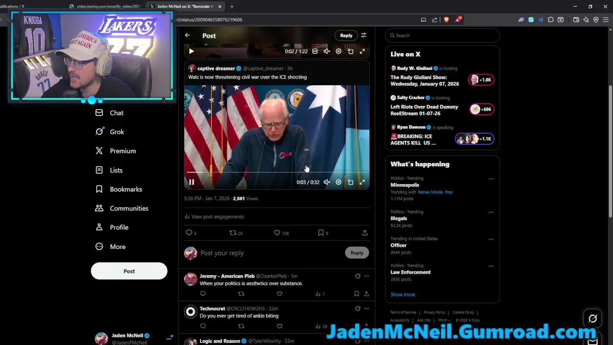Open more dots on Technocrat reply
Viewport: 613px width, 345px height.
coord(366,309)
